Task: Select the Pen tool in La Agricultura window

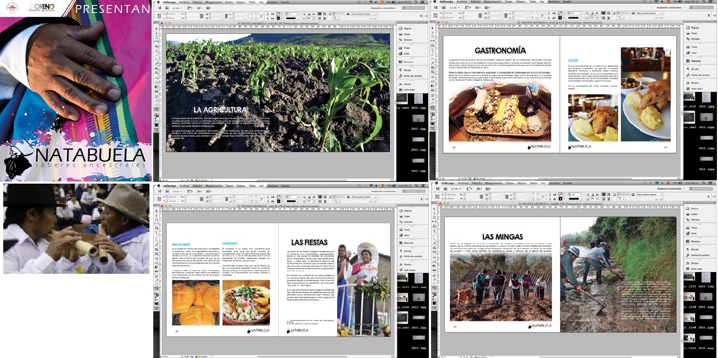Action: [157, 59]
